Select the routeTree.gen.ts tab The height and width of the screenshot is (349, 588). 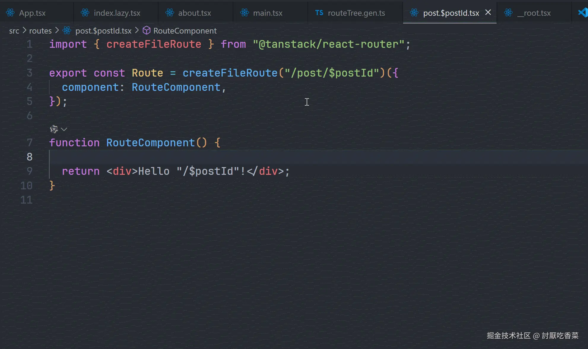pos(356,13)
